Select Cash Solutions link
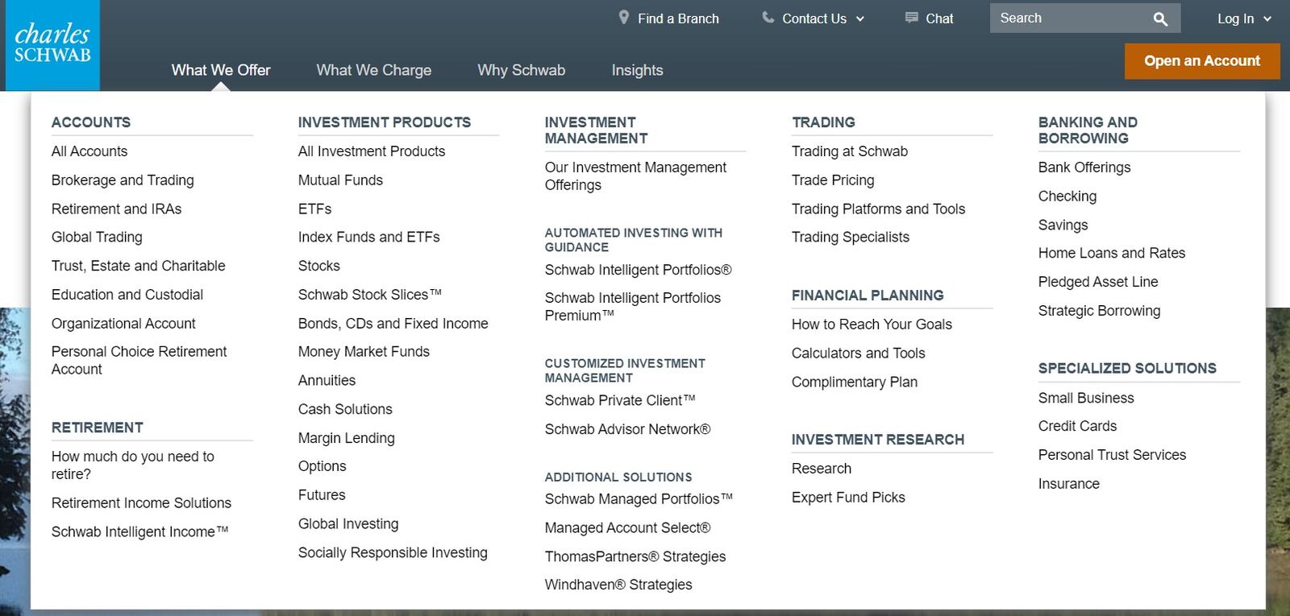The height and width of the screenshot is (616, 1290). (345, 409)
